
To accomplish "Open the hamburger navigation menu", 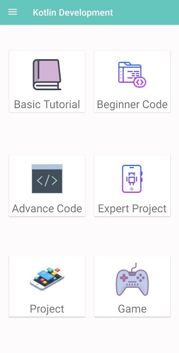I will (13, 12).
